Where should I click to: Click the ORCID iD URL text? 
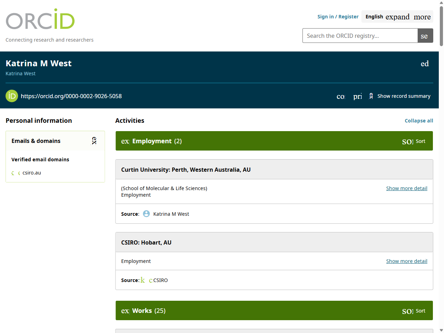(71, 96)
